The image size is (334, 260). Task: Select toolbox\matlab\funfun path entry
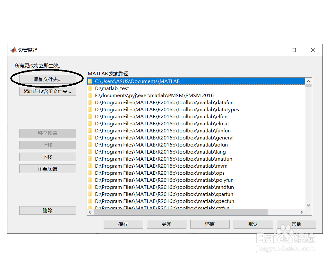196,130
